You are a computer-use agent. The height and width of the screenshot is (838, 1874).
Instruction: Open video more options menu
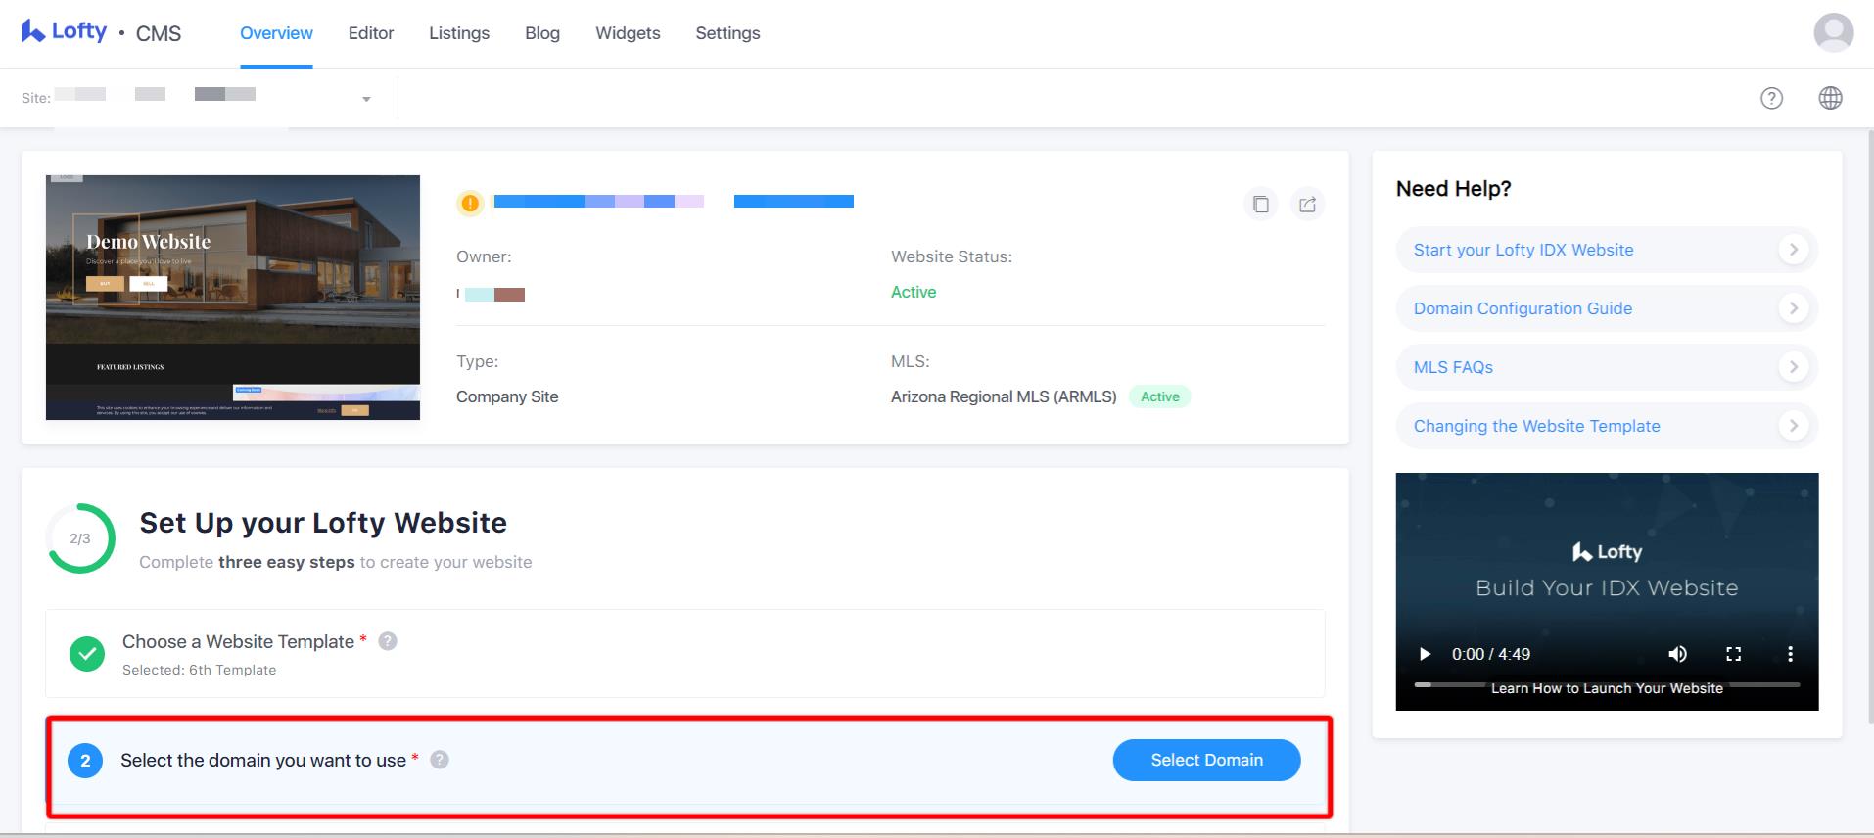pyautogui.click(x=1790, y=654)
